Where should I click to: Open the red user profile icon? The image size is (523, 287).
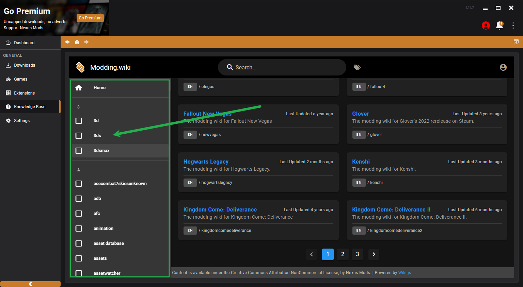pos(486,26)
